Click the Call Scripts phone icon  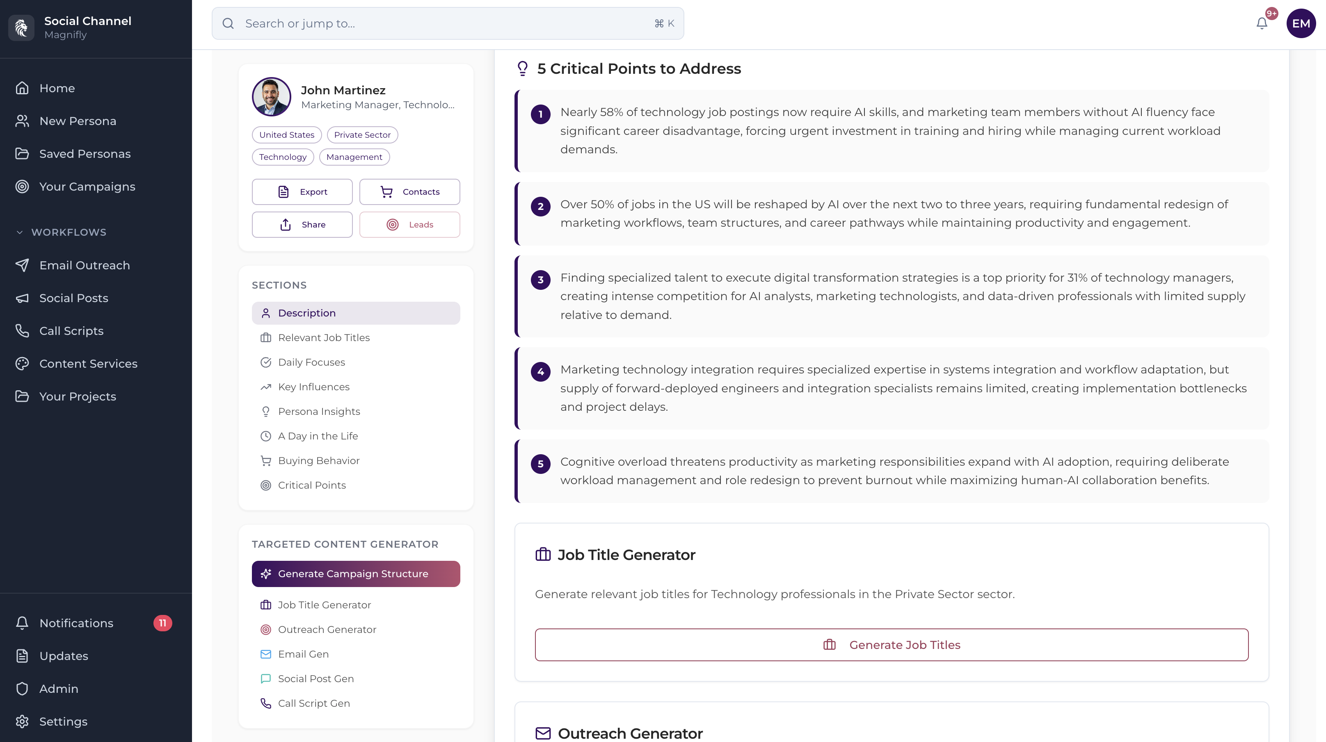(x=22, y=331)
